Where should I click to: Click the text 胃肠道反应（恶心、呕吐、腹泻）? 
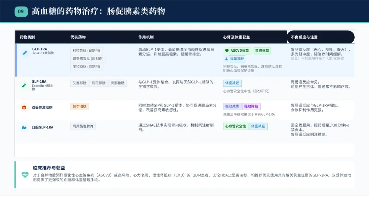click(x=319, y=50)
